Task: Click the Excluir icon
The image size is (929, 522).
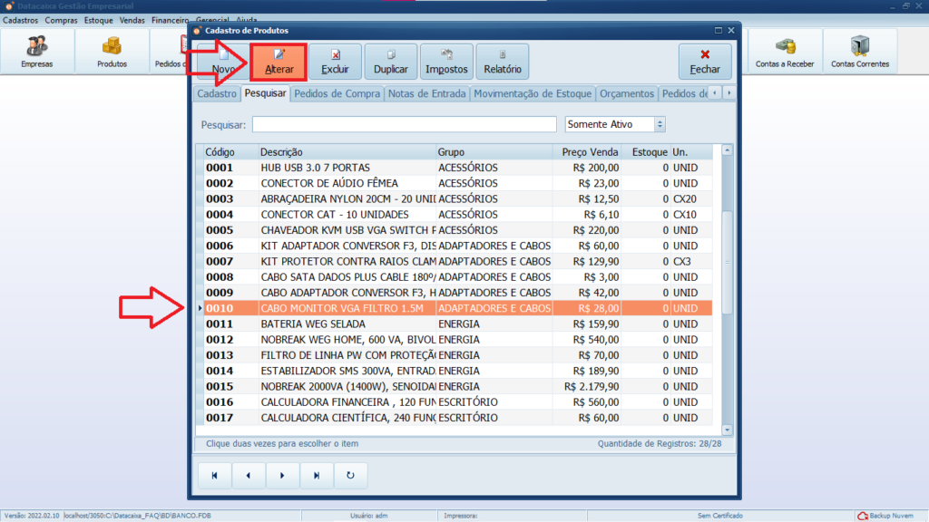Action: pos(336,61)
